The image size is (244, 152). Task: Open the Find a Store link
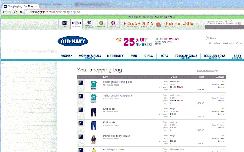coord(215,43)
